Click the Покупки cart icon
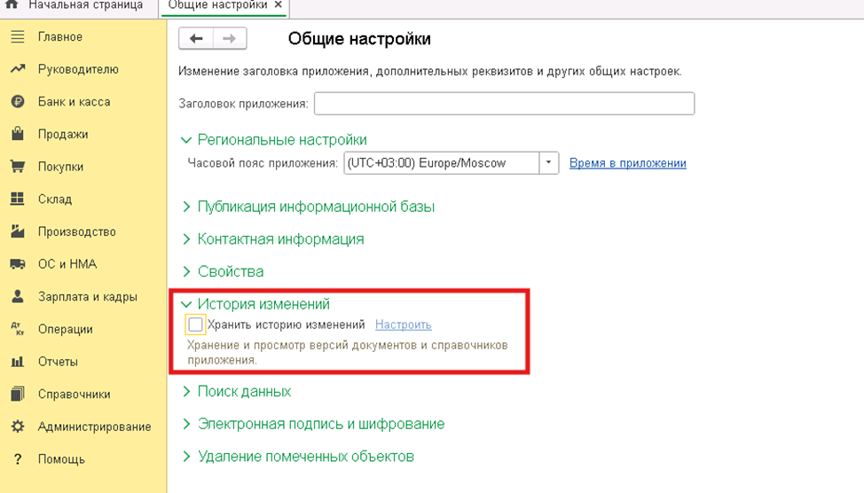The image size is (864, 493). pos(18,167)
